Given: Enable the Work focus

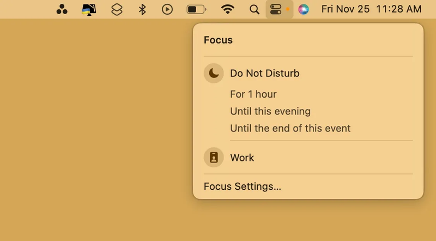Looking at the screenshot, I should (x=242, y=158).
